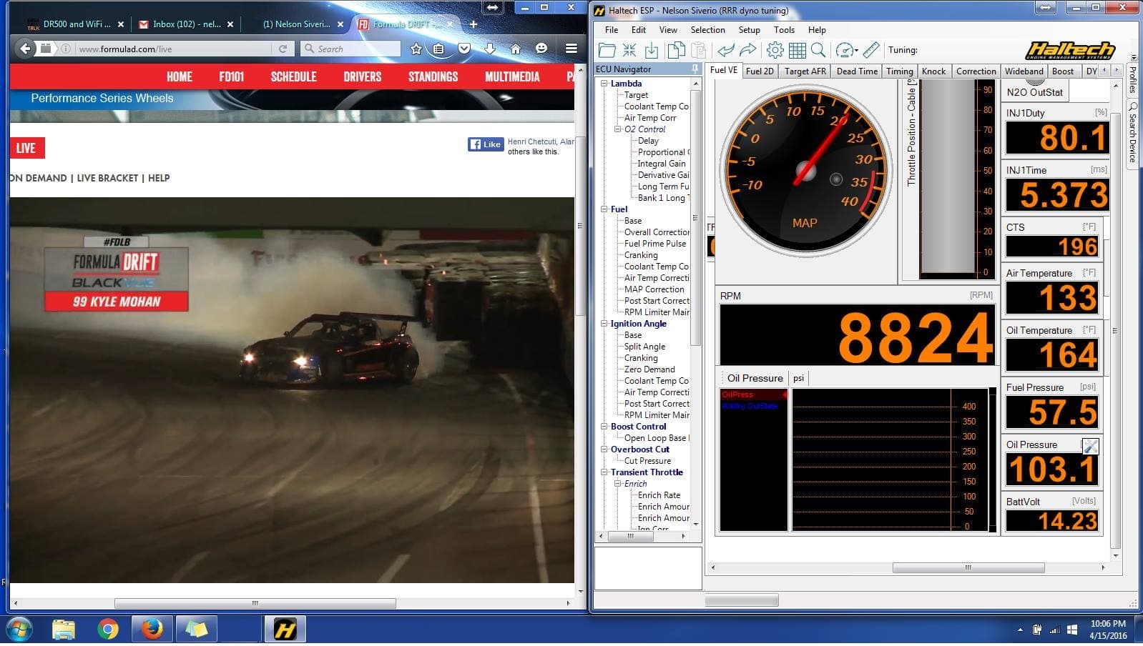This screenshot has height=646, width=1143.
Task: Click the red LIVE button
Action: [x=26, y=148]
